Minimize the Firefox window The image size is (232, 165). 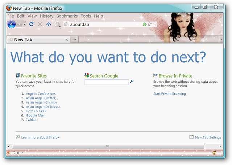click(196, 7)
